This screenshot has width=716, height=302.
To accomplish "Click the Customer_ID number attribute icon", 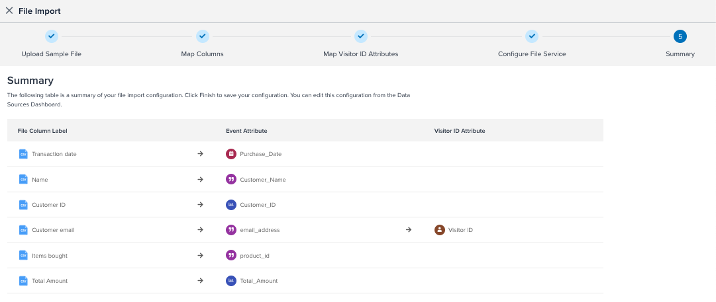I will (231, 205).
